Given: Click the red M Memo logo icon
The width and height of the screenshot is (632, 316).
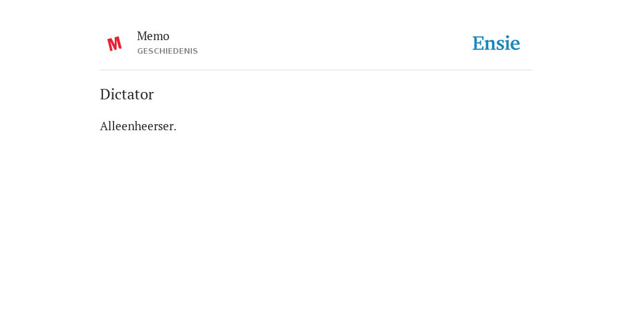Looking at the screenshot, I should click(114, 44).
